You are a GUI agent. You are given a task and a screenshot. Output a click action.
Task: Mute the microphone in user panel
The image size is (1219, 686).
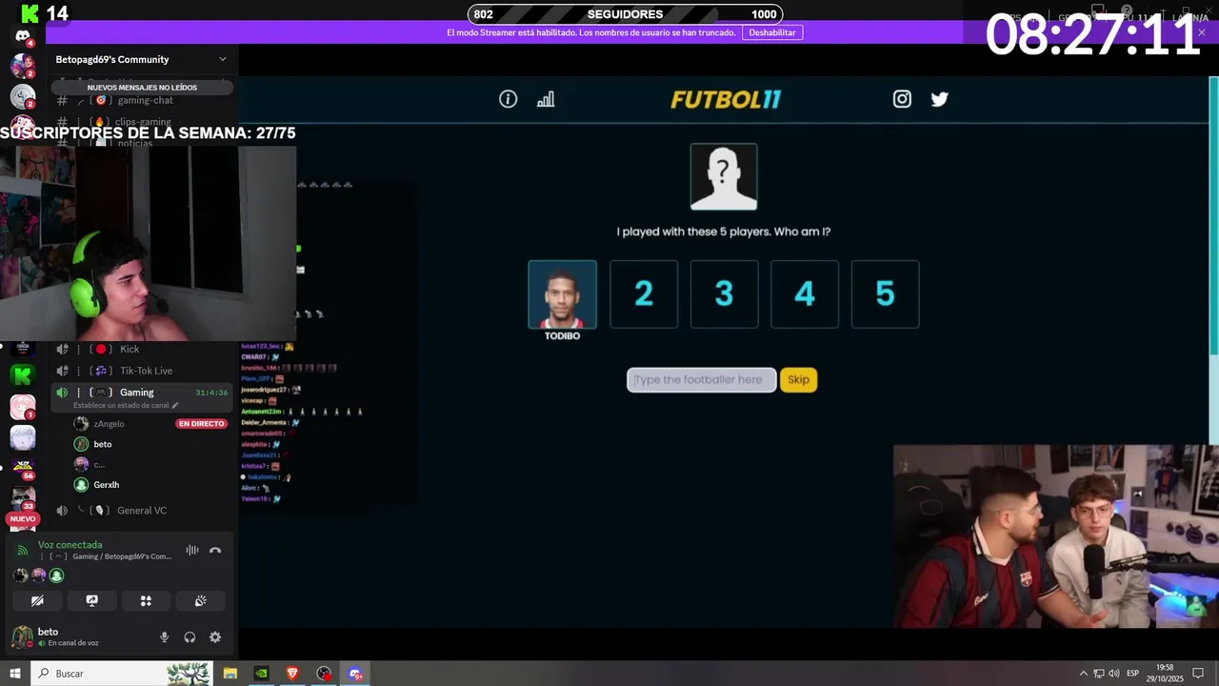pyautogui.click(x=164, y=637)
